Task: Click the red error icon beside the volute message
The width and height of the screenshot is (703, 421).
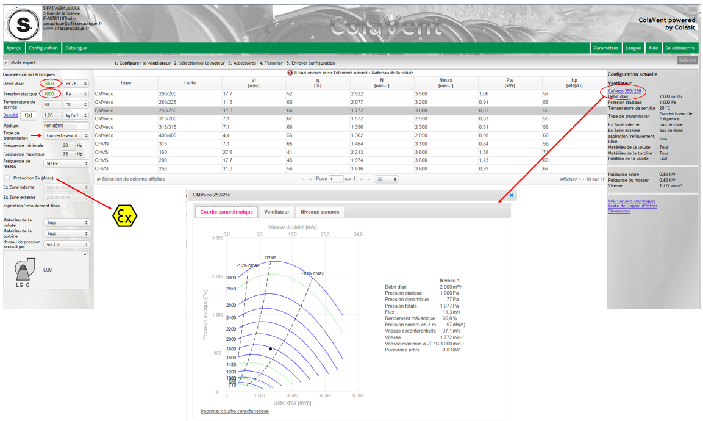Action: [x=290, y=73]
